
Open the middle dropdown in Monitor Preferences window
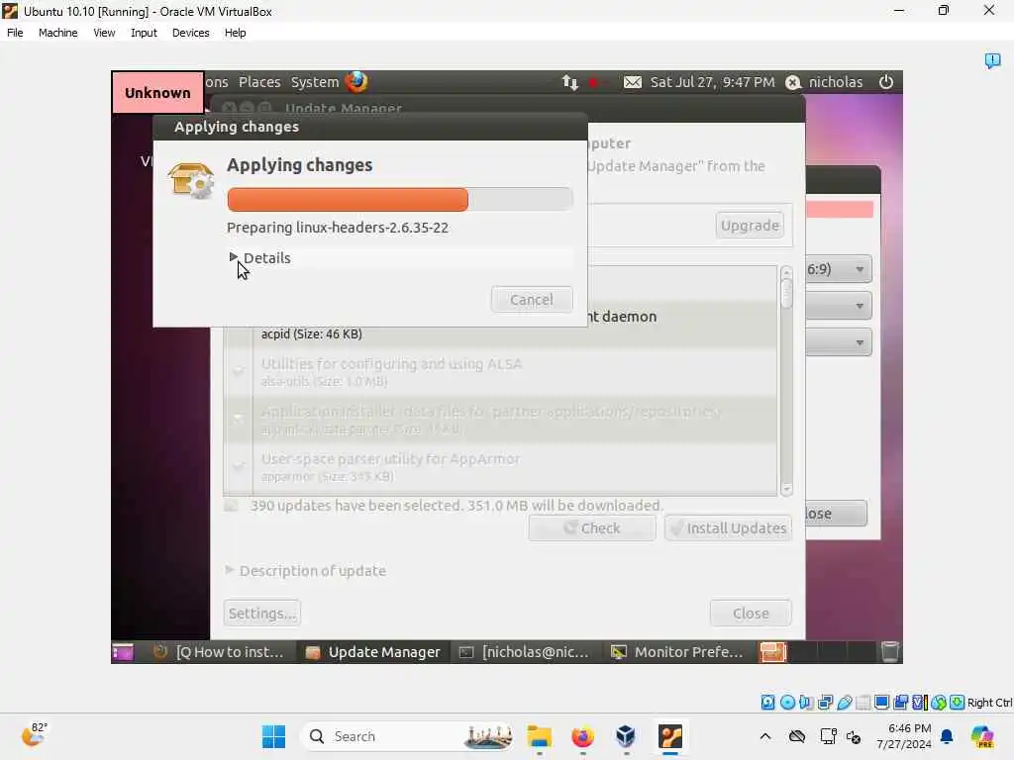(839, 306)
